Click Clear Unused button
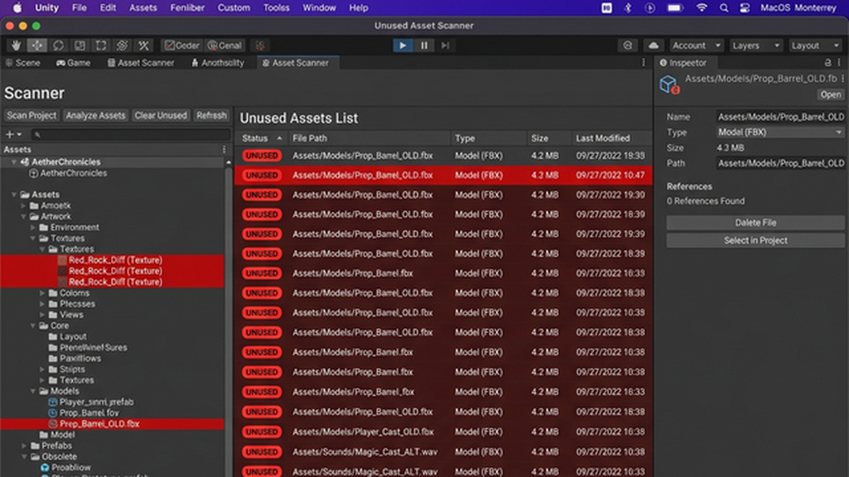Viewport: 849px width, 477px height. 161,115
